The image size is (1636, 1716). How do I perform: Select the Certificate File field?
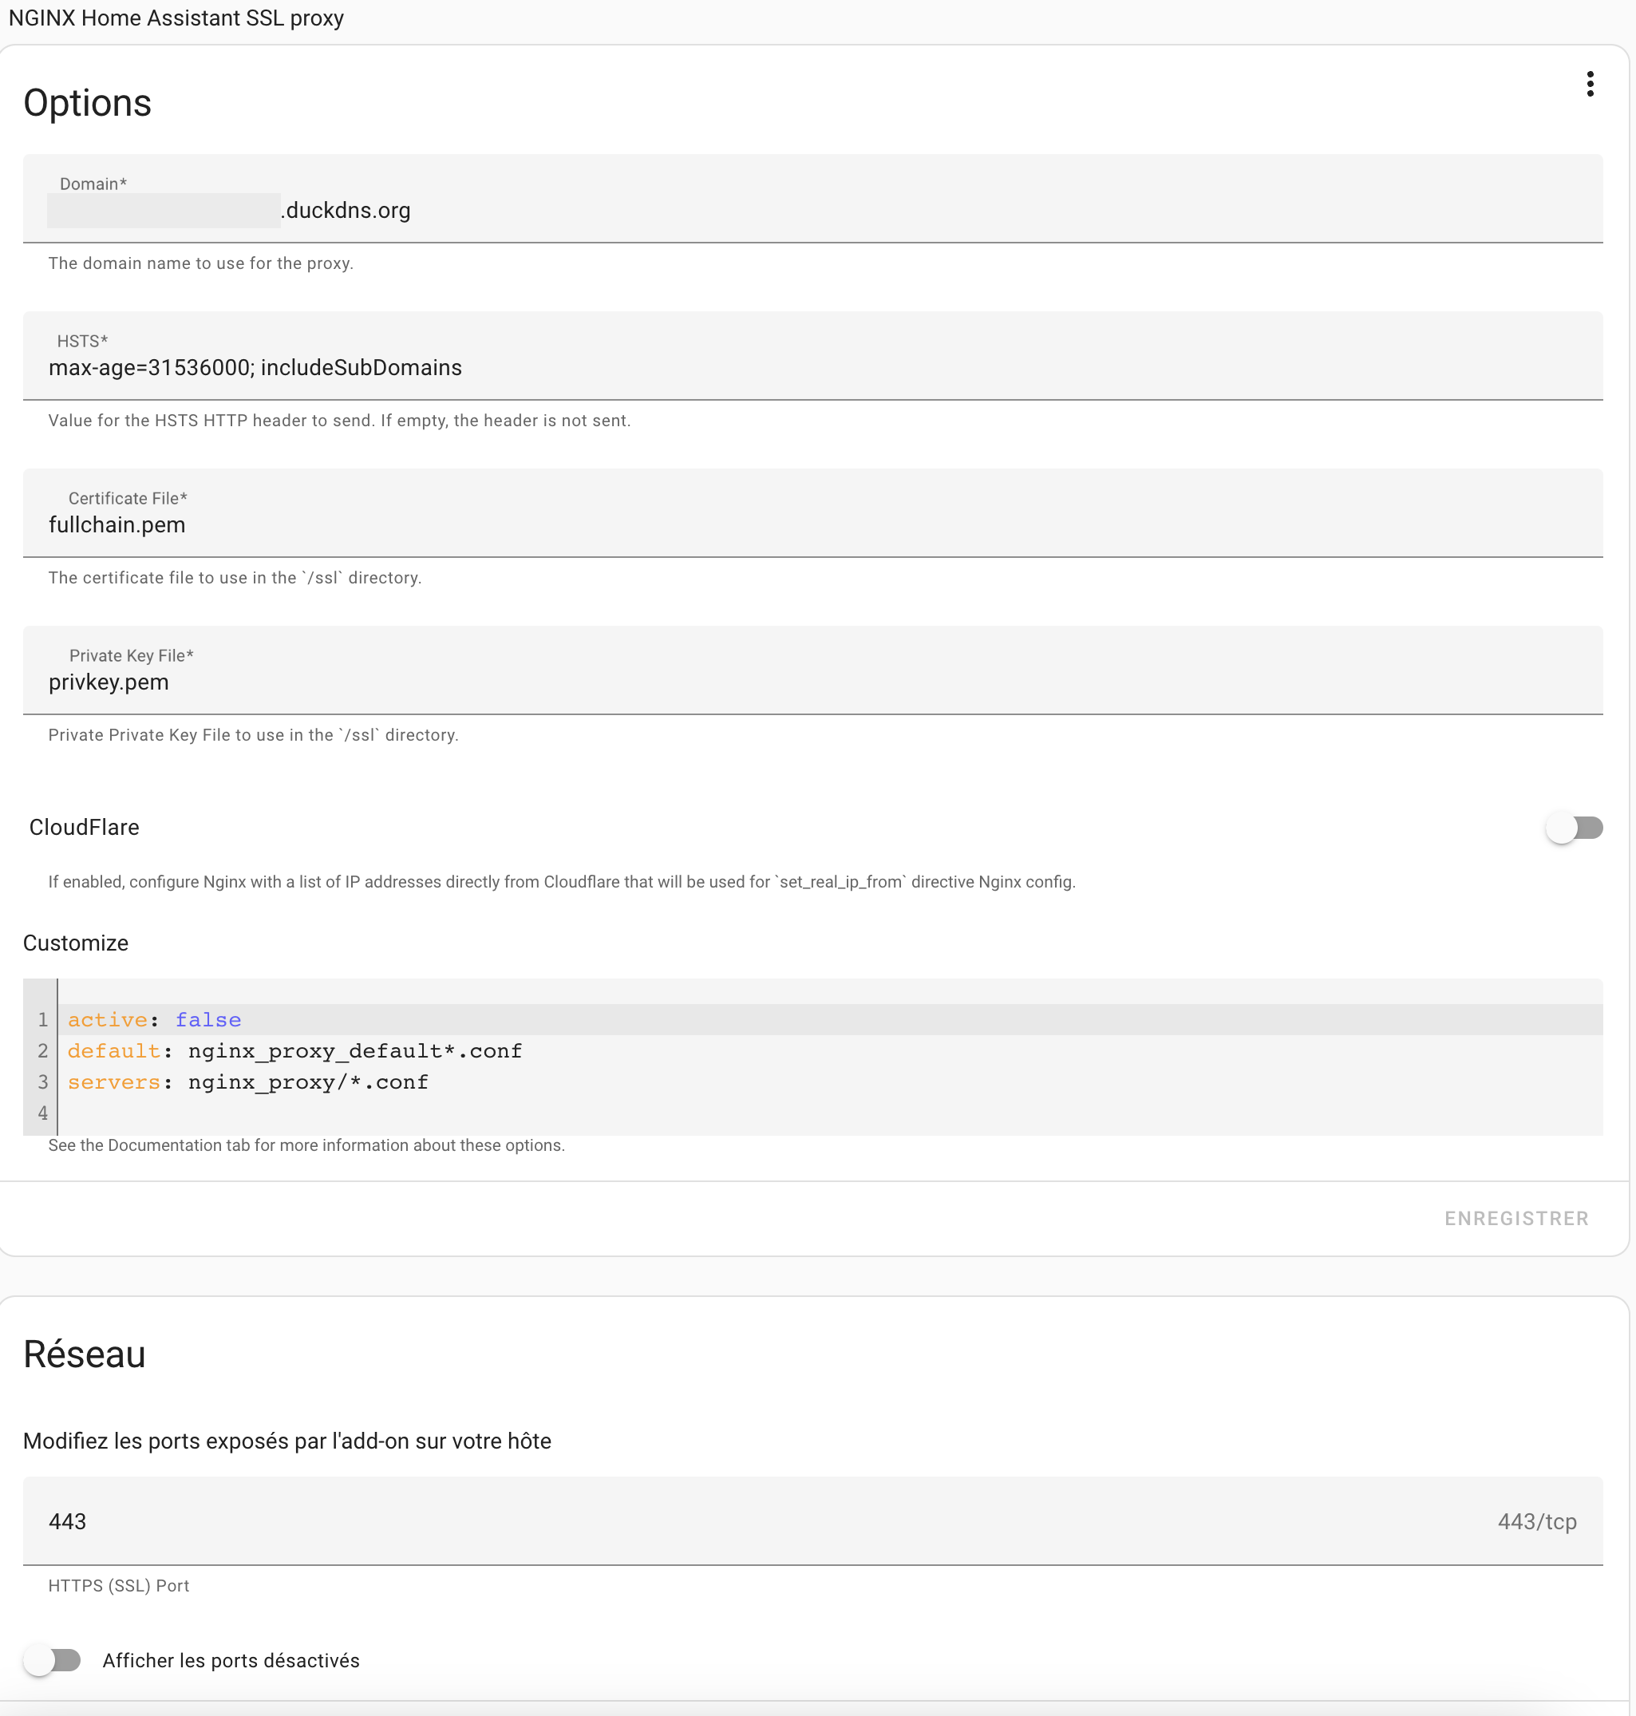[812, 512]
